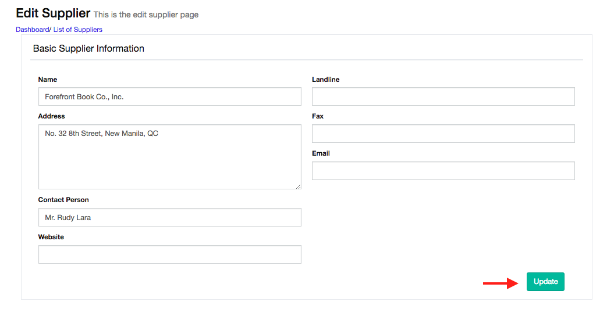Viewport: 614px width, 327px height.
Task: Click the Email field label
Action: pyautogui.click(x=321, y=153)
